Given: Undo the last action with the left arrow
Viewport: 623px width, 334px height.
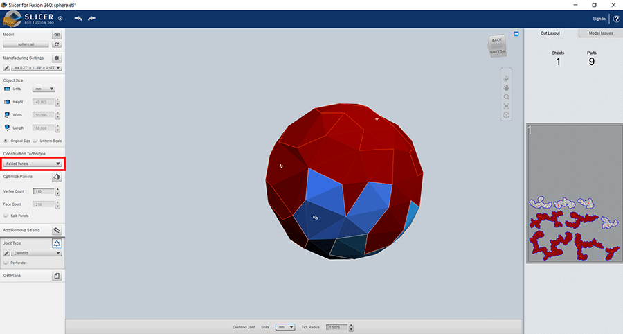Looking at the screenshot, I should [78, 18].
